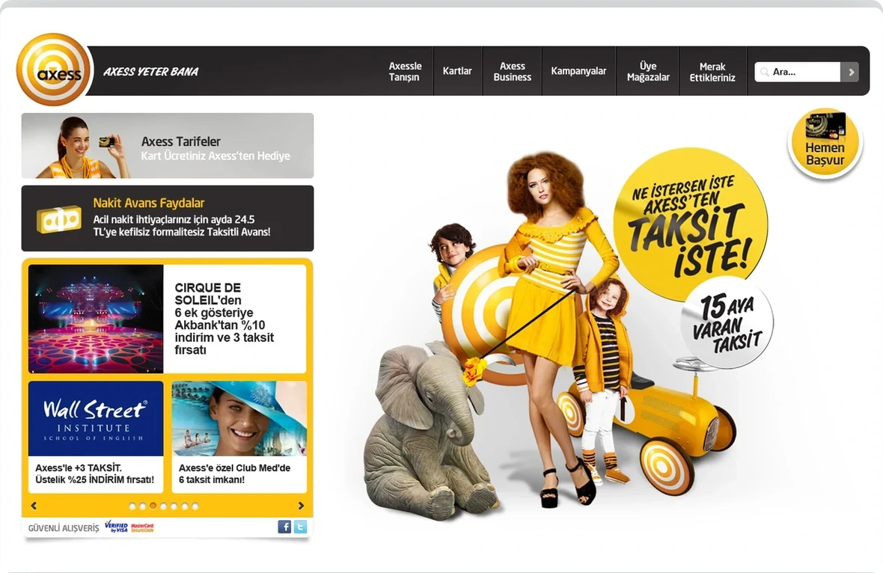Screen dimensions: 883x573
Task: Submit search with the arrow button
Action: [850, 72]
